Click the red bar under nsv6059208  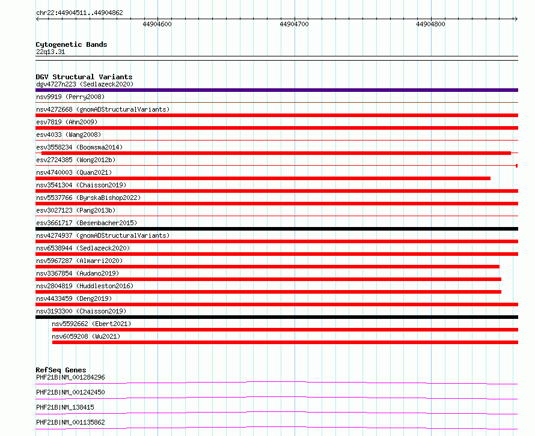(x=286, y=342)
